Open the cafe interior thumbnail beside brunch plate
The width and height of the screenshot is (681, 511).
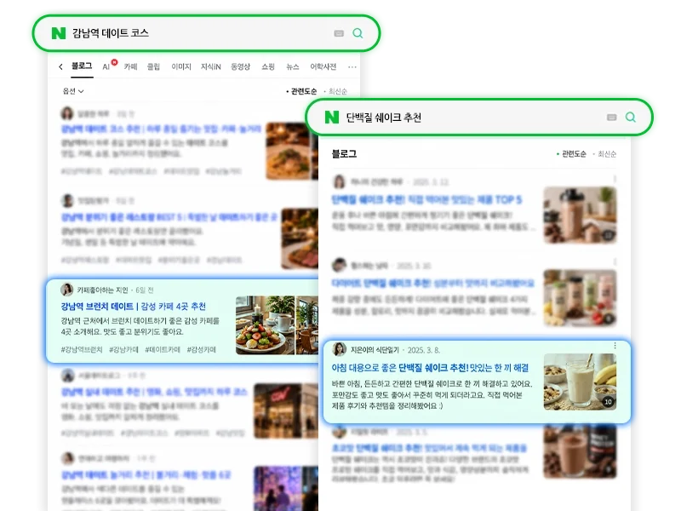[307, 325]
